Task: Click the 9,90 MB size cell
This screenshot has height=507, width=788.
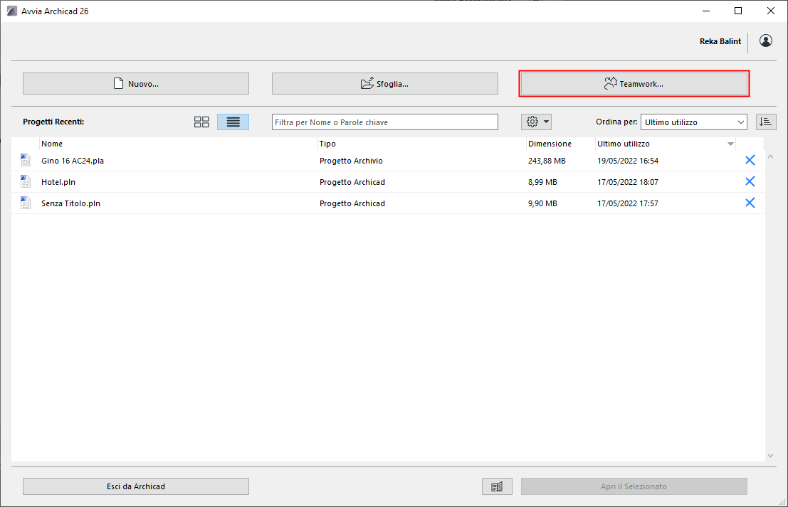Action: point(542,203)
